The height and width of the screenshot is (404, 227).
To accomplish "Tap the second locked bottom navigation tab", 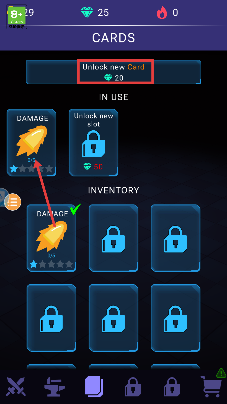I will 172,387.
